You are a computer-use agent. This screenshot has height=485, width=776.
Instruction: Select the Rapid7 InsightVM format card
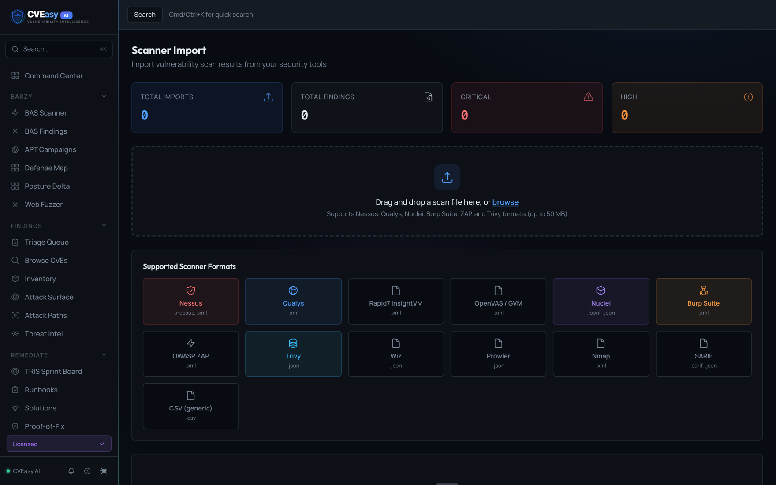[396, 301]
